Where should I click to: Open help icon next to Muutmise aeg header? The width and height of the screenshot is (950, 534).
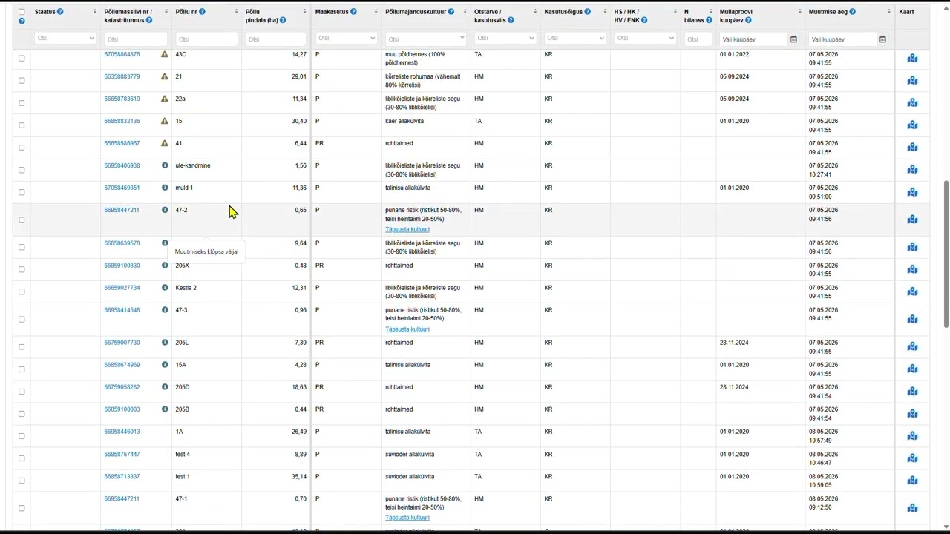852,12
